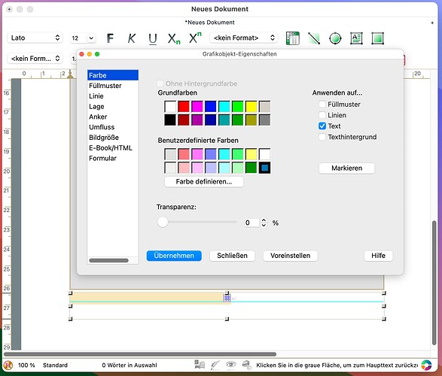Open Farbe definieren dialog

pos(204,181)
